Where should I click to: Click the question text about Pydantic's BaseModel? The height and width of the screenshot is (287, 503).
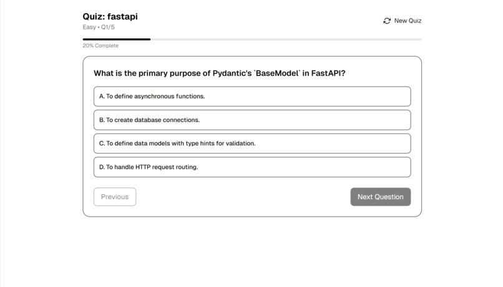[x=219, y=73]
